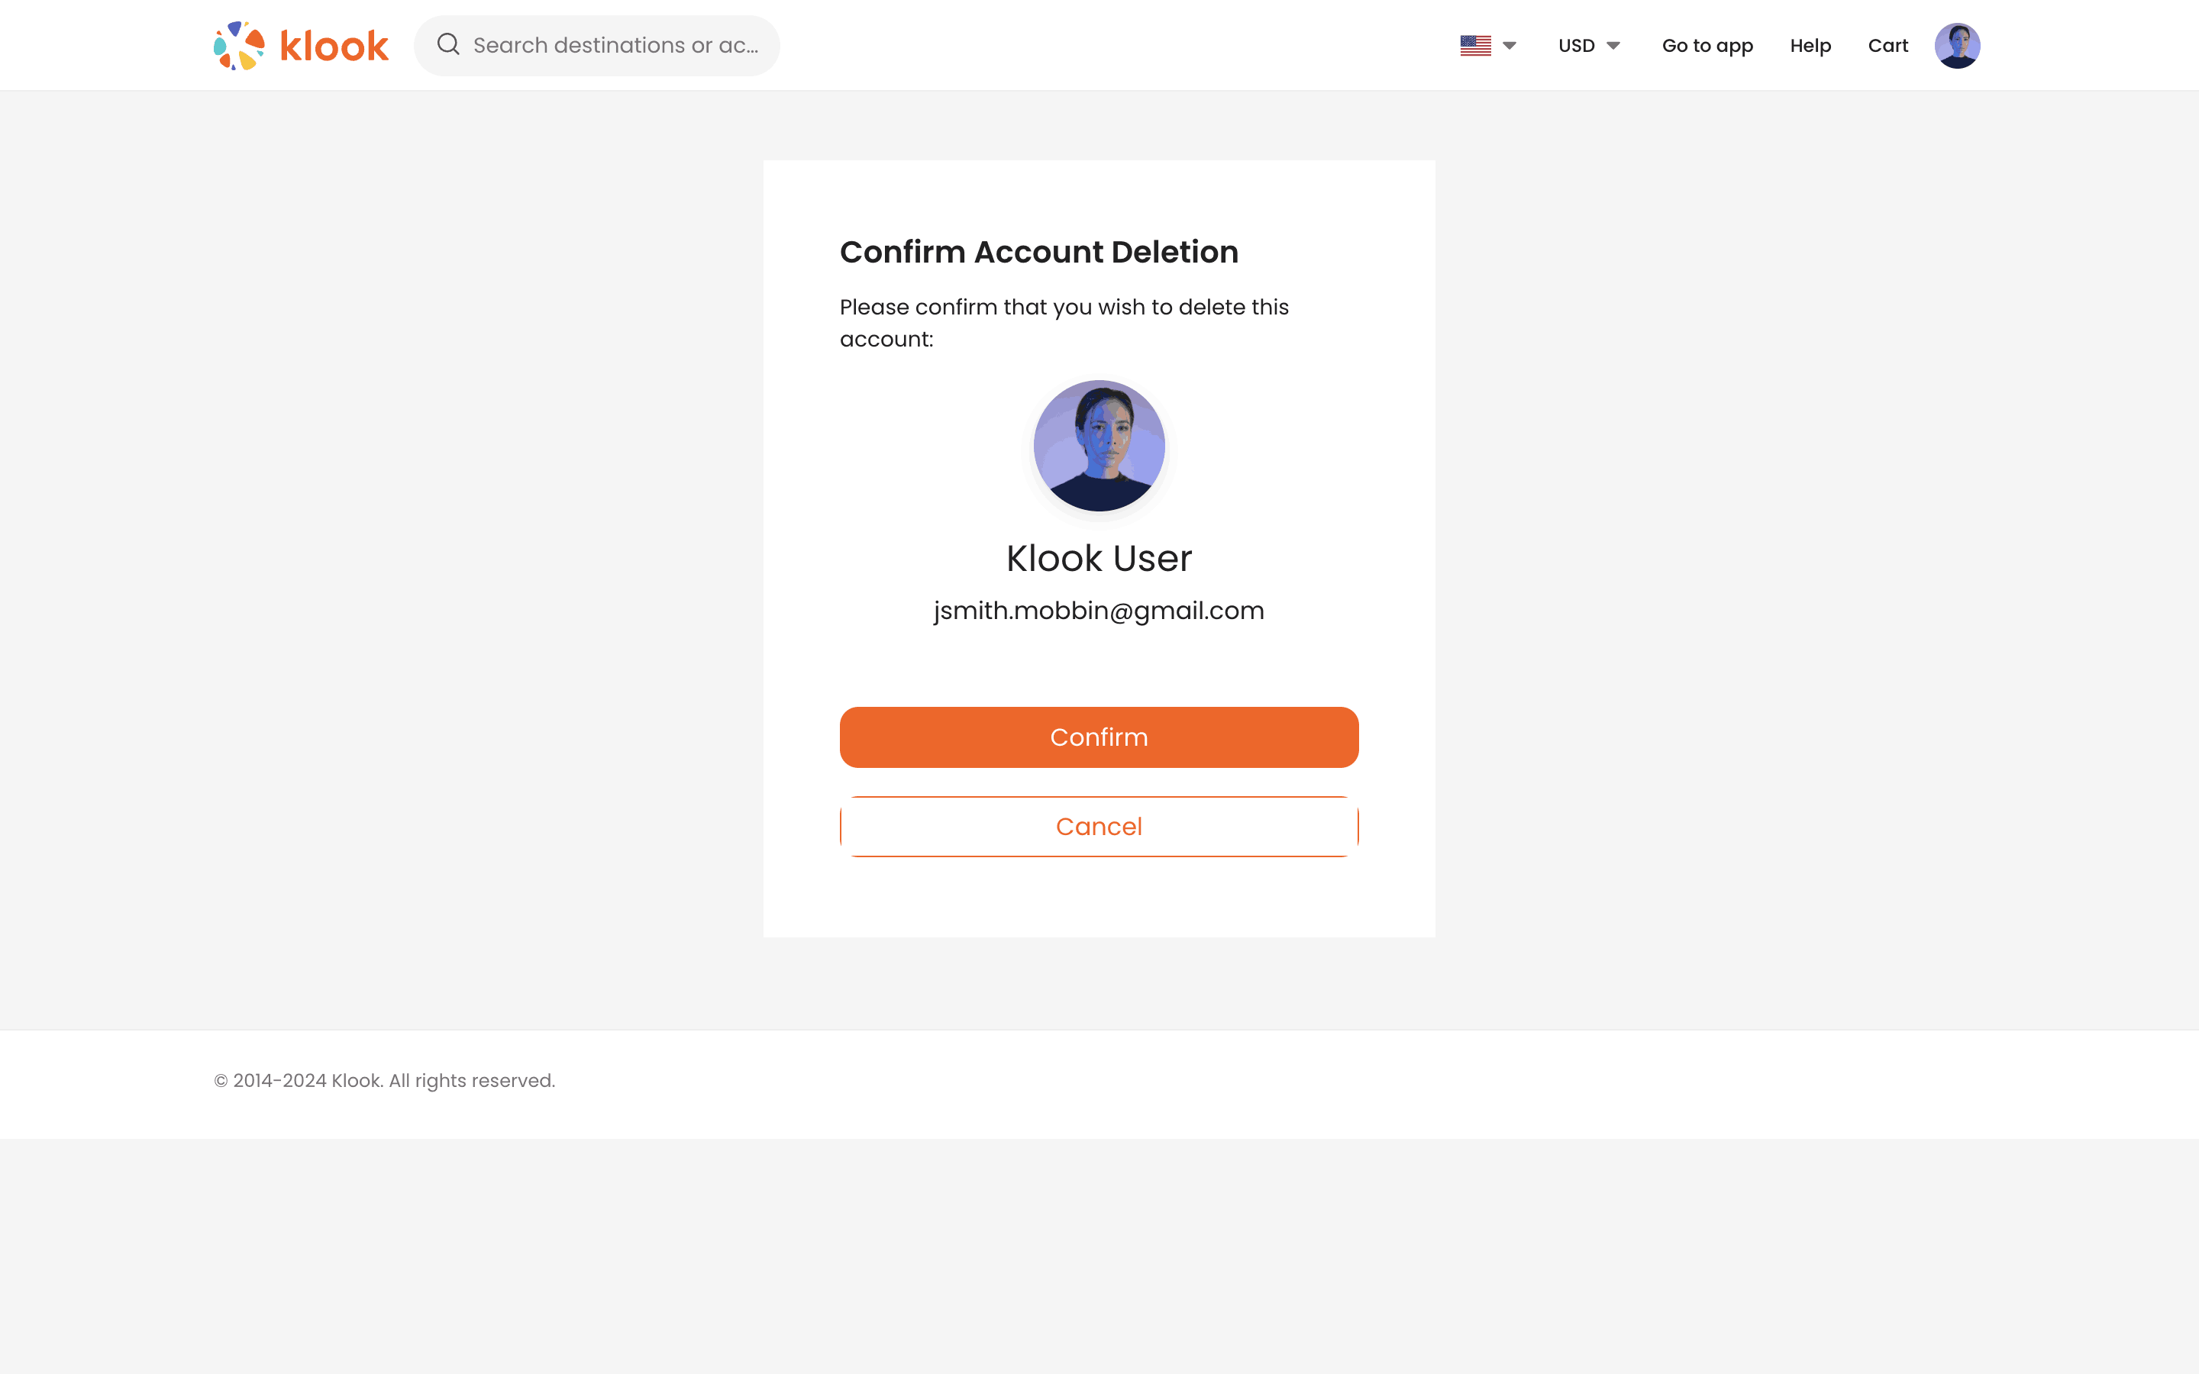
Task: Click the "Please confirm that you wish" message
Action: pos(1063,323)
